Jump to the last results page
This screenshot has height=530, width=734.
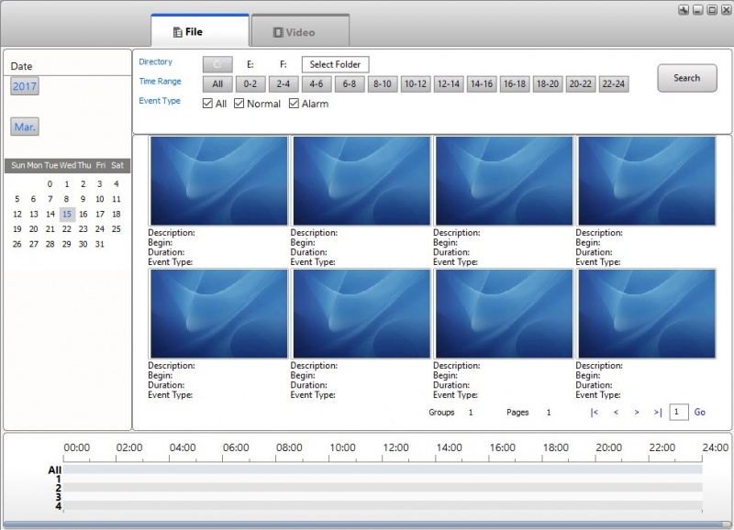tap(657, 413)
